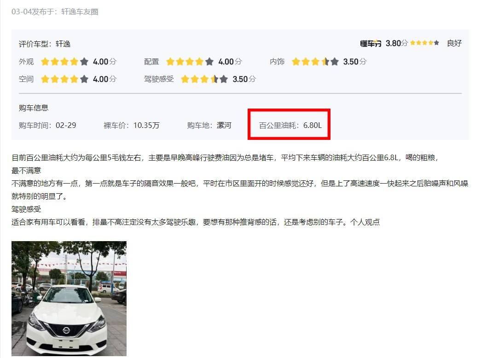Click the 空间 star rating
Viewport: 481px width, 358px height.
tap(65, 79)
